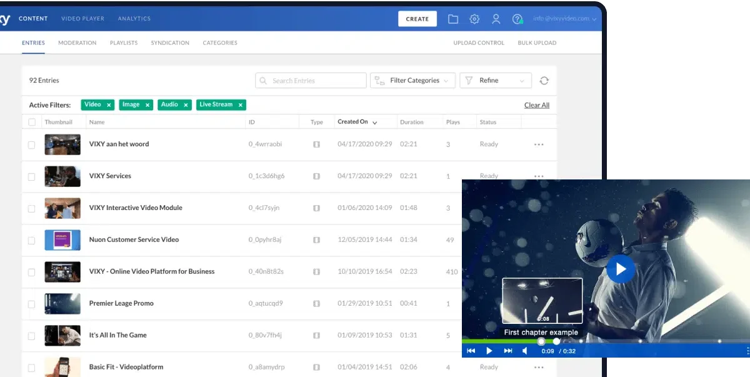The width and height of the screenshot is (750, 377).
Task: Toggle the select-all entries checkbox
Action: coord(32,122)
